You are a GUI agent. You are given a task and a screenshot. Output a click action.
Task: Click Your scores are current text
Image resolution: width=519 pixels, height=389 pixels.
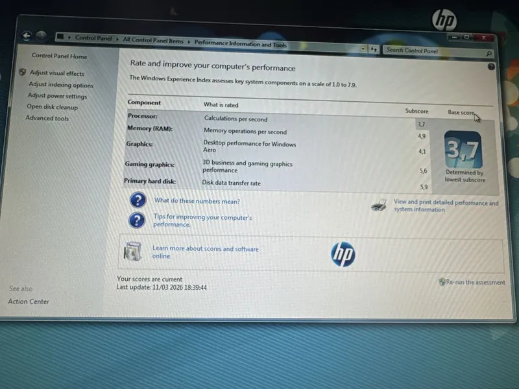click(x=150, y=279)
